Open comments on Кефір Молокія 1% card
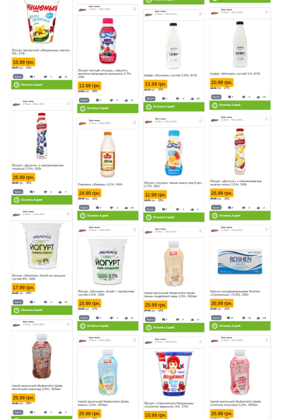Viewport: 293px width, 419px height. click(230, 97)
